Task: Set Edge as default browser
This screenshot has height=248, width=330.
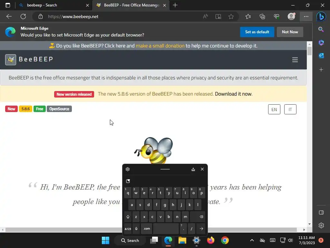Action: coord(257,32)
